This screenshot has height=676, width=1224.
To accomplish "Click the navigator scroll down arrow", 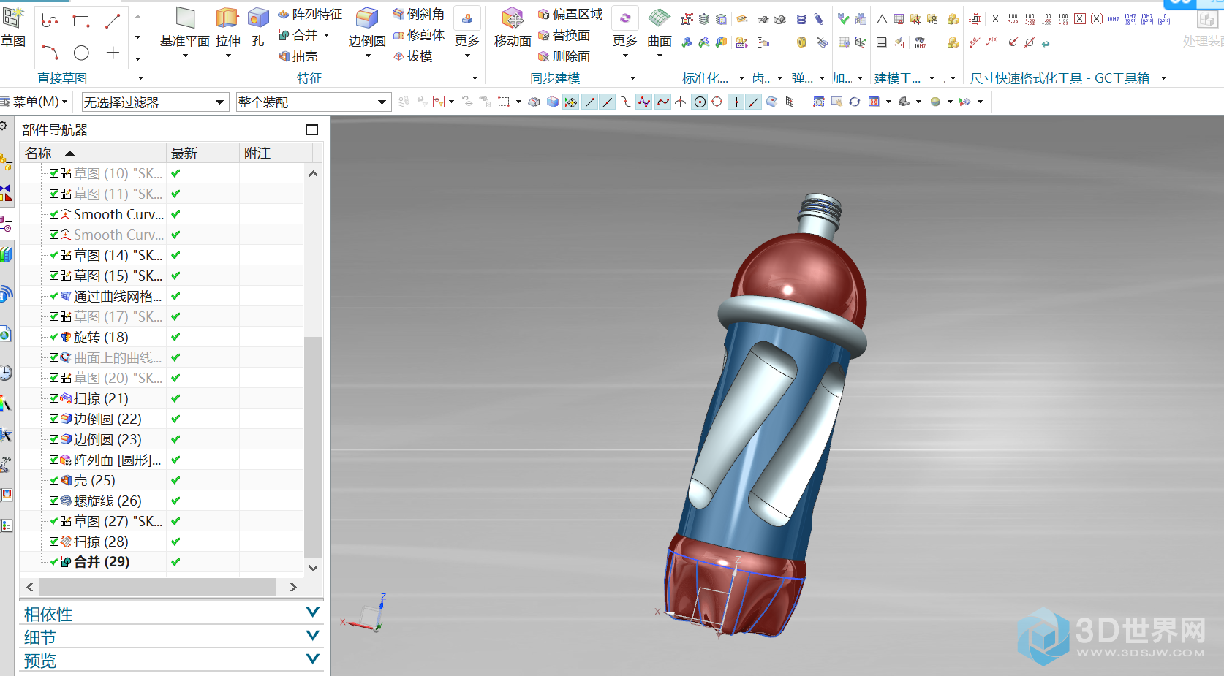I will 313,568.
